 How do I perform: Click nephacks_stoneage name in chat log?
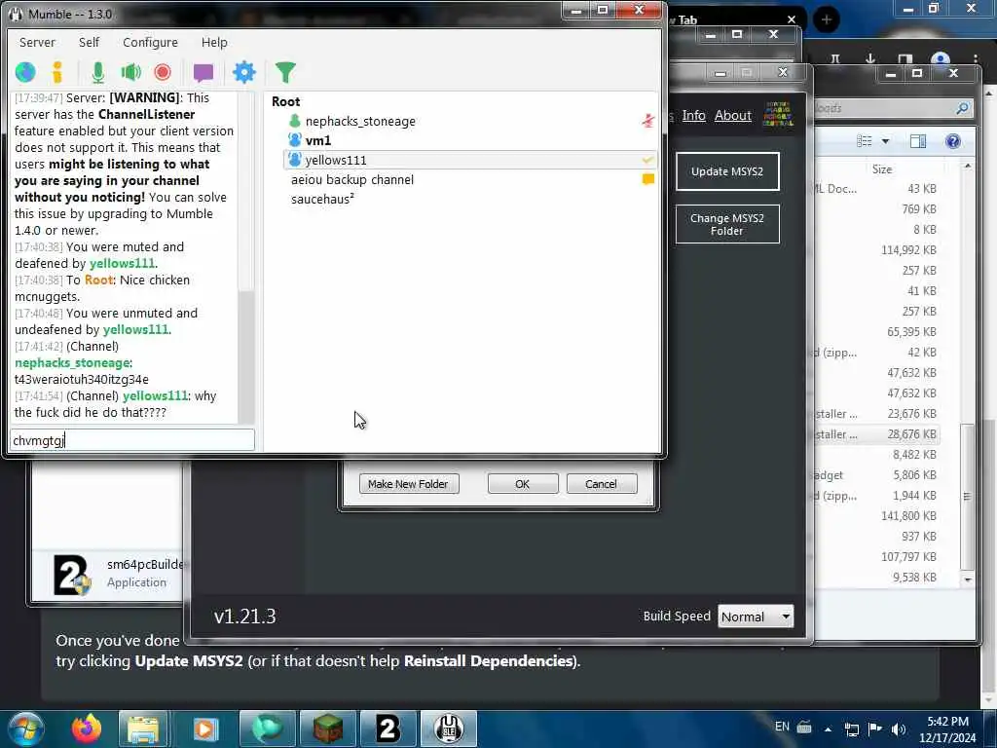73,362
